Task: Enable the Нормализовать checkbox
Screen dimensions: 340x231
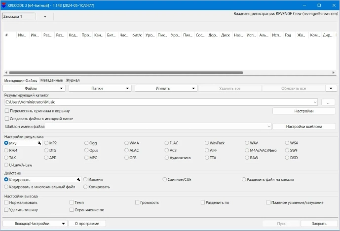Action: click(x=6, y=202)
